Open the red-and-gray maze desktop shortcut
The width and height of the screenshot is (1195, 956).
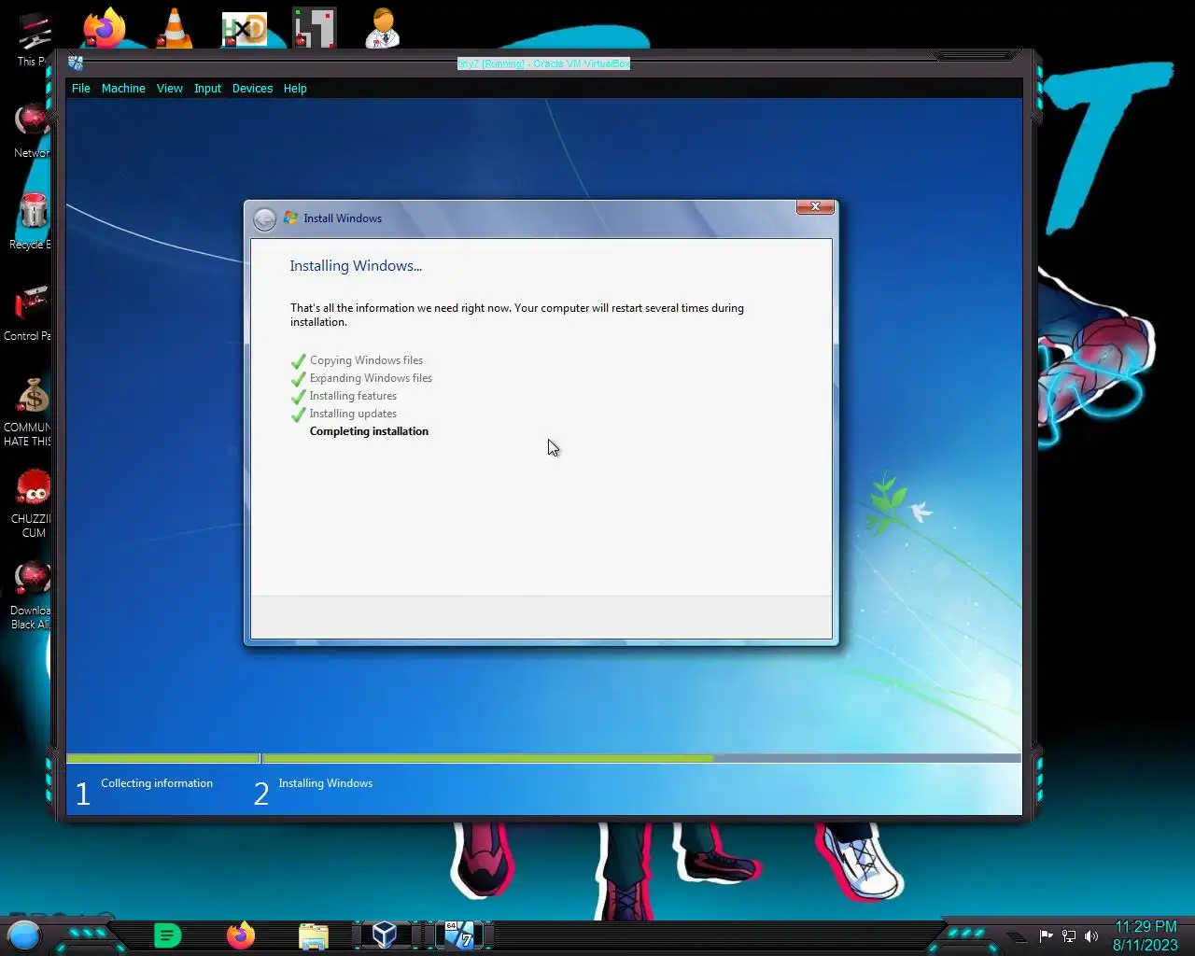coord(314,28)
